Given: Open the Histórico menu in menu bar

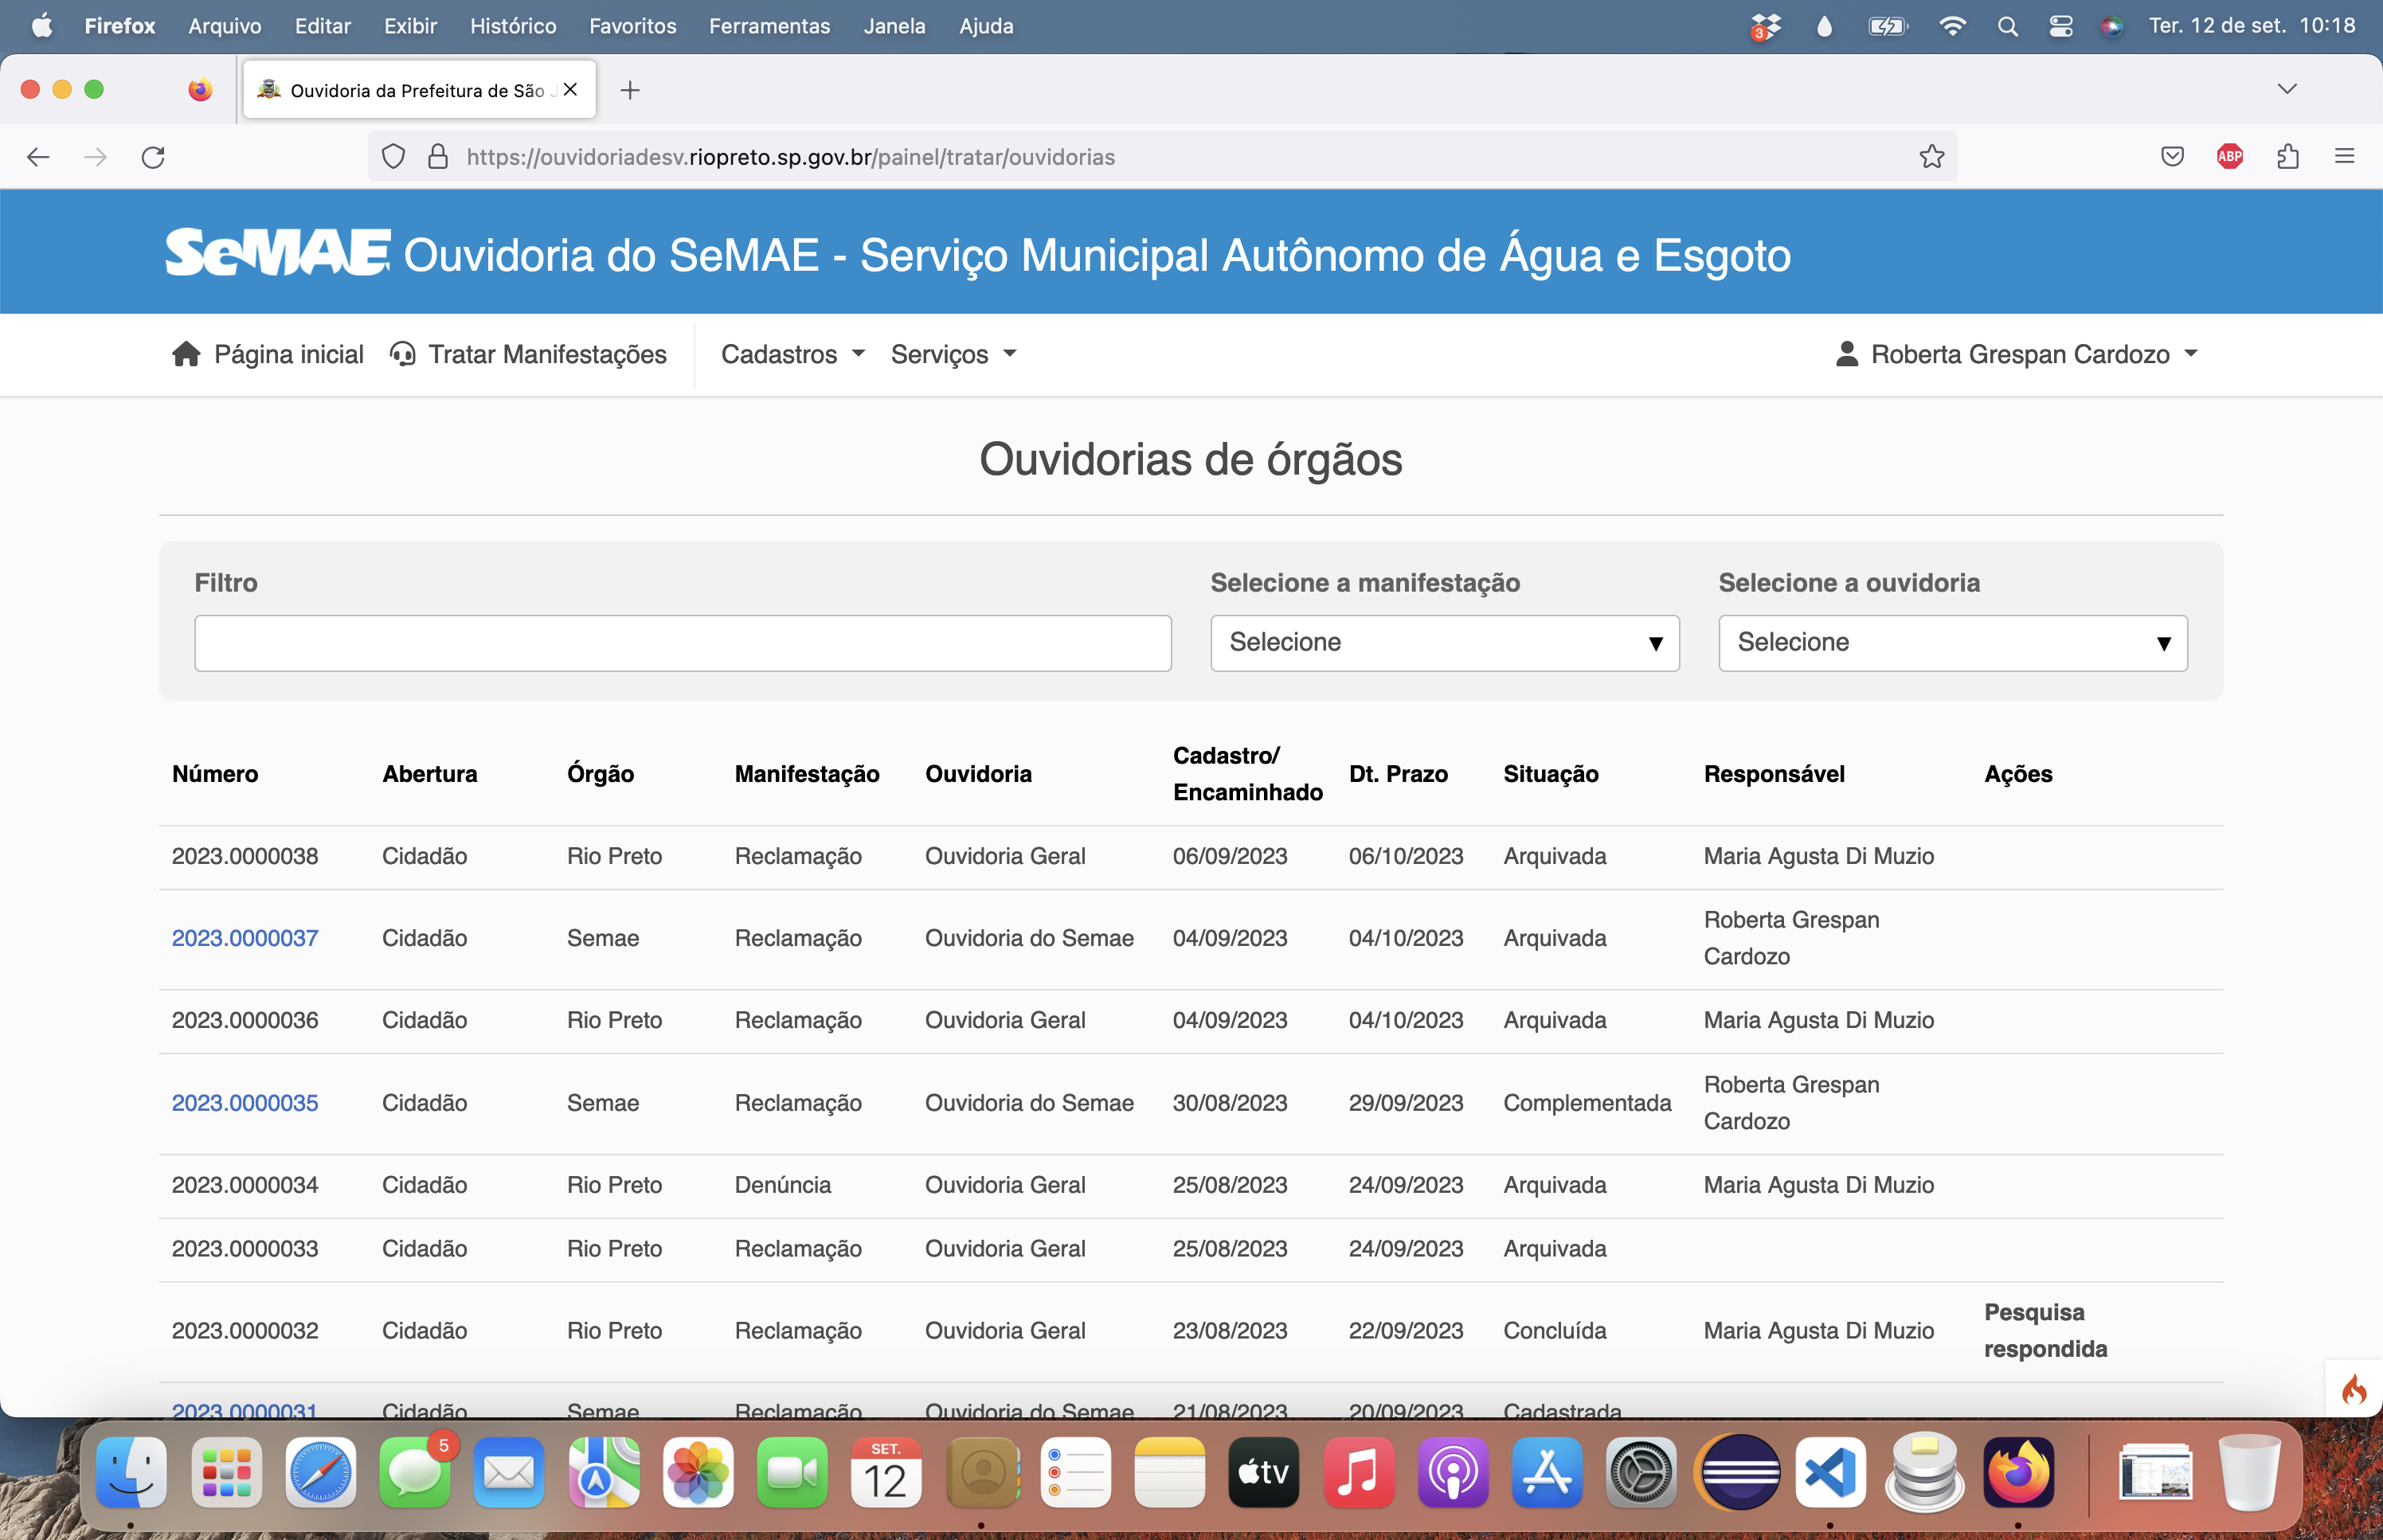Looking at the screenshot, I should pyautogui.click(x=513, y=26).
